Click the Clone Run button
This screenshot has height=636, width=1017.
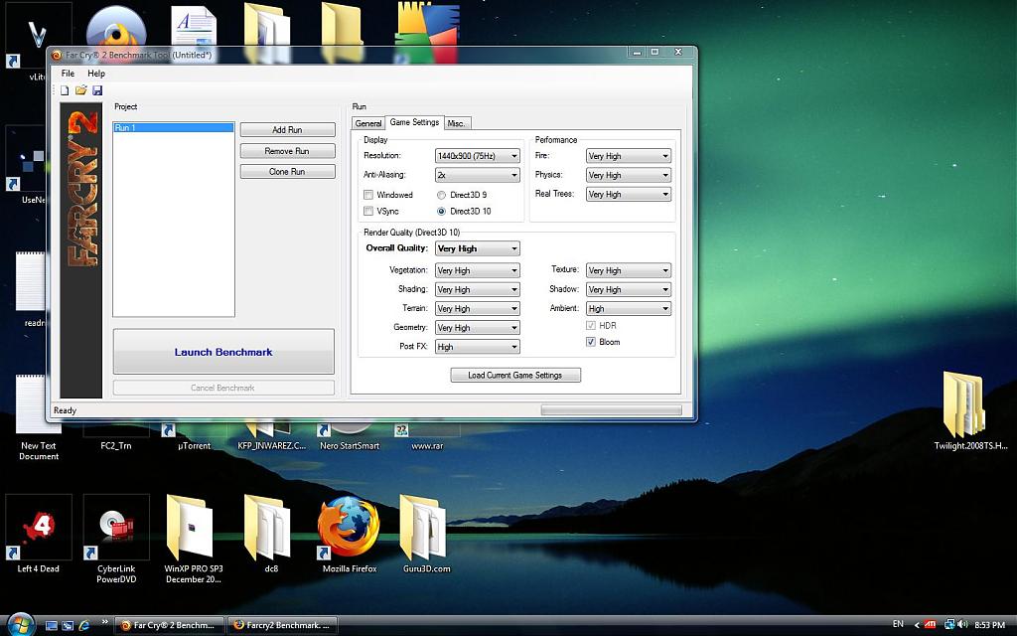(x=287, y=171)
